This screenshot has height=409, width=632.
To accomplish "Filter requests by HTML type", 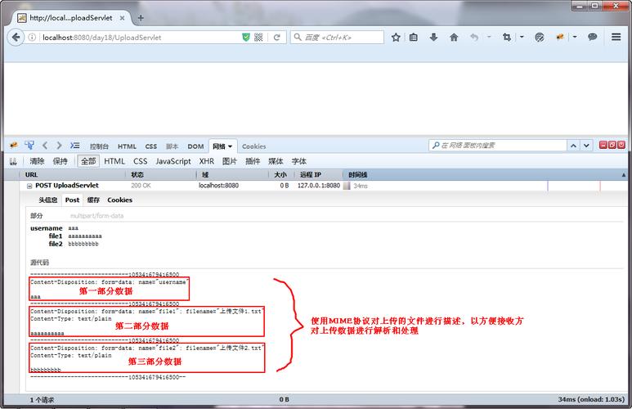I will click(114, 161).
